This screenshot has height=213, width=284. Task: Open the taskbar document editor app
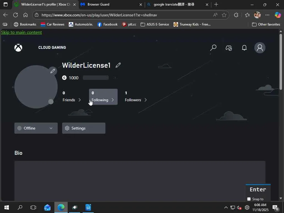click(88, 207)
